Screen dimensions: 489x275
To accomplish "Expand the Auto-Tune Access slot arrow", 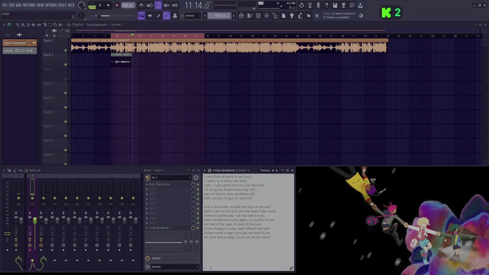I will point(147,184).
